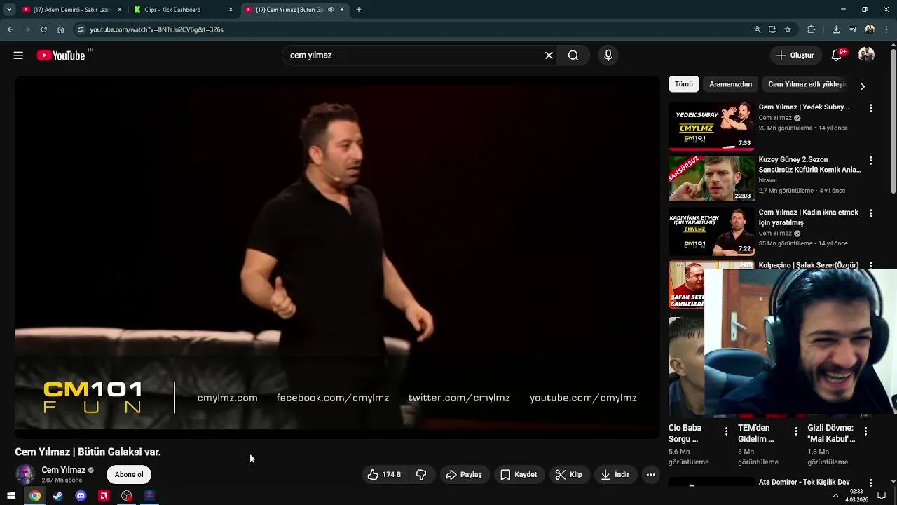Expand the tab search dropdown

(x=9, y=10)
